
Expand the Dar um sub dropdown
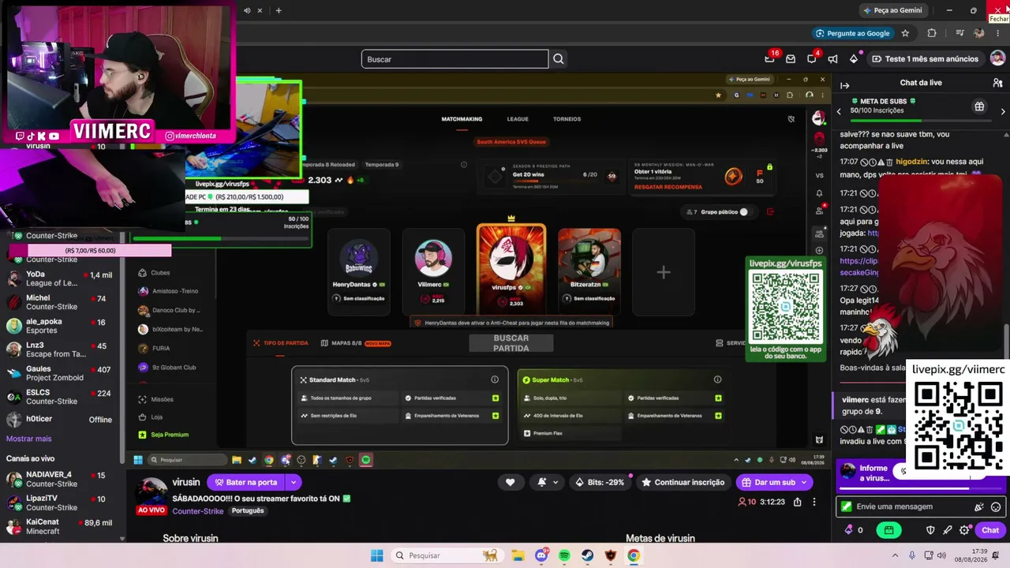805,482
